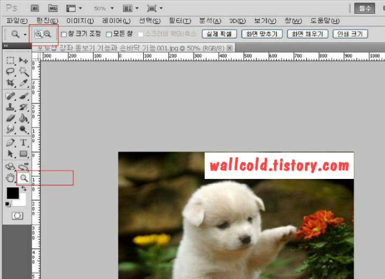Select the Move tool
This screenshot has width=385, height=279.
[24, 60]
